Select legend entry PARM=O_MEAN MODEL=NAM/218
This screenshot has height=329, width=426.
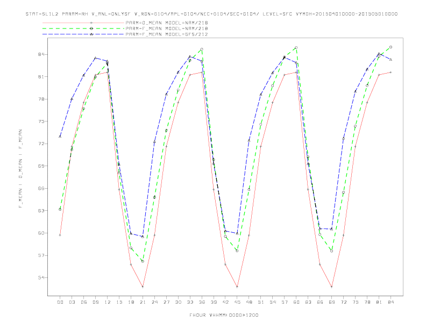(167, 23)
